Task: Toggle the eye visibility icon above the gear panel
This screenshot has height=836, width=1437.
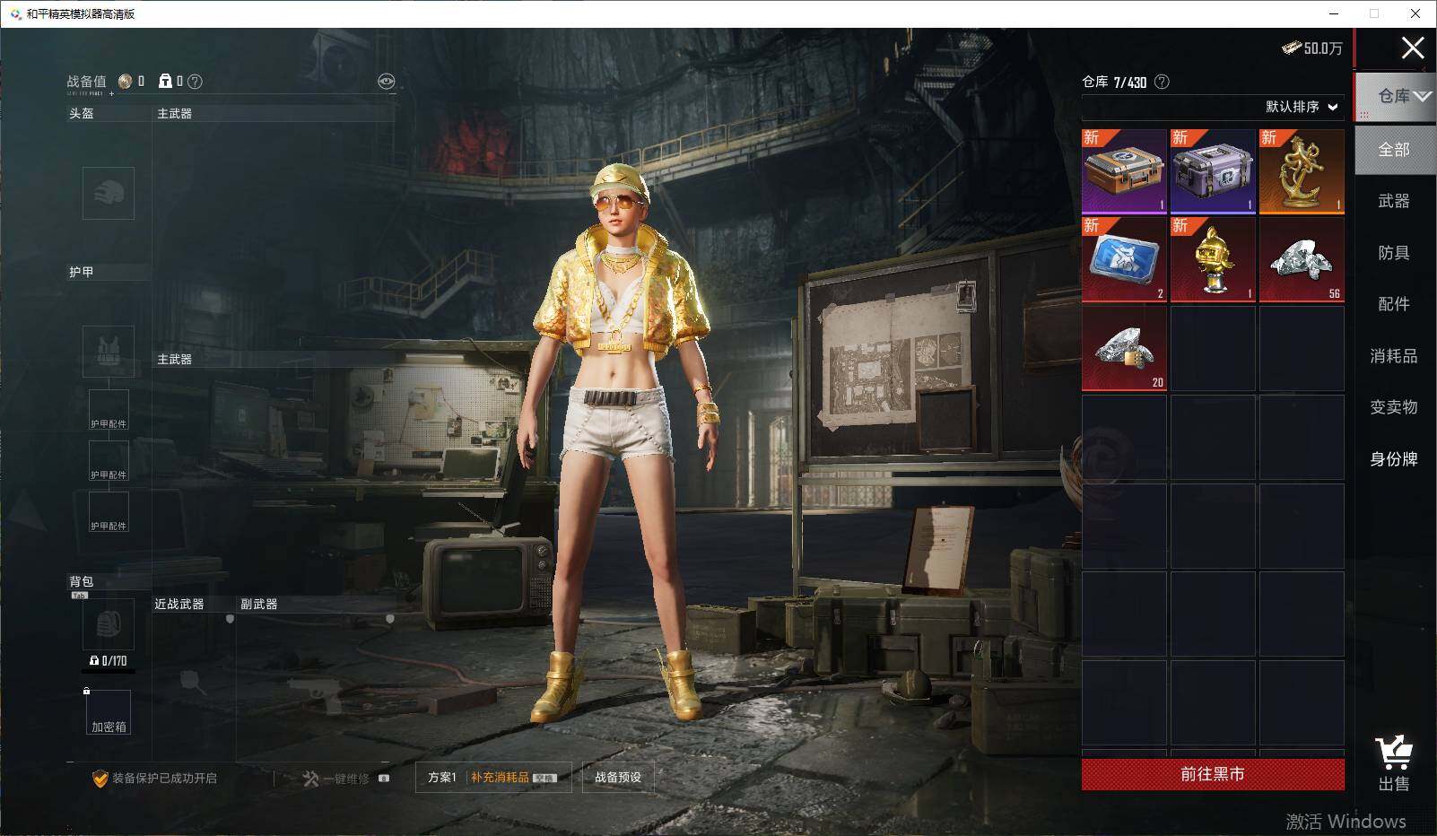Action: coord(386,82)
